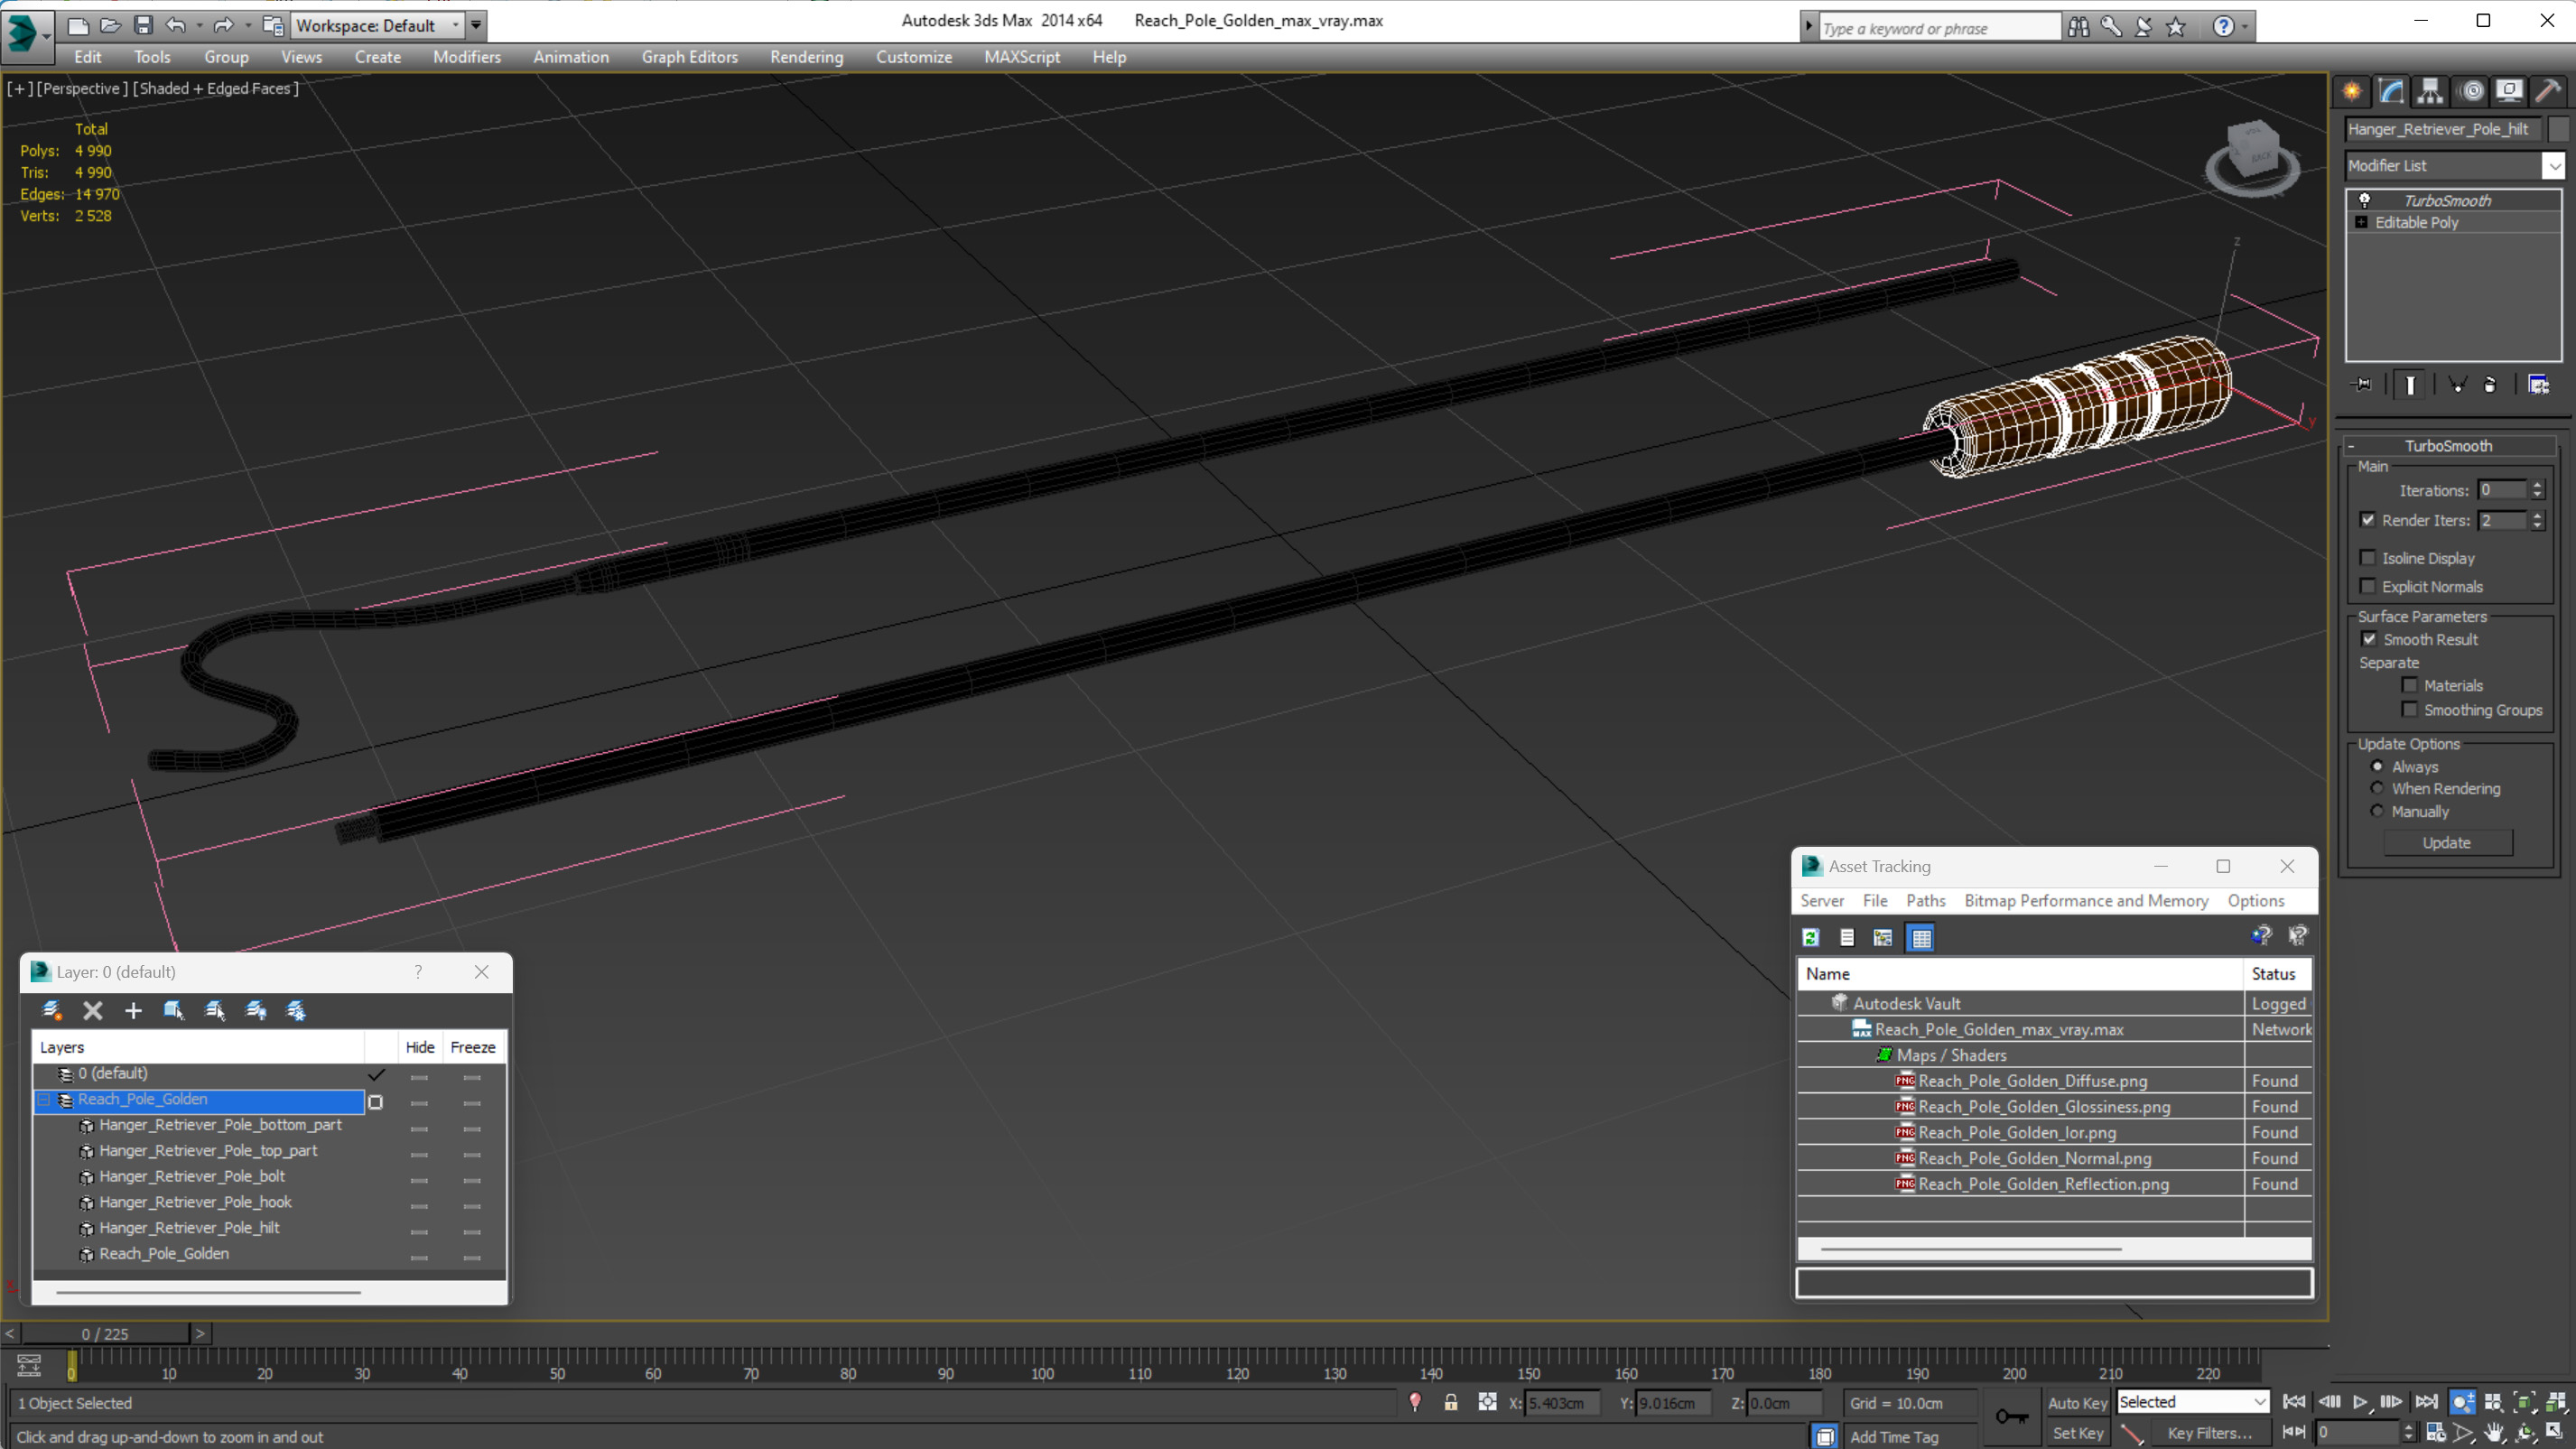Click Freeze/Unfreeze All Layers icon

point(296,1010)
